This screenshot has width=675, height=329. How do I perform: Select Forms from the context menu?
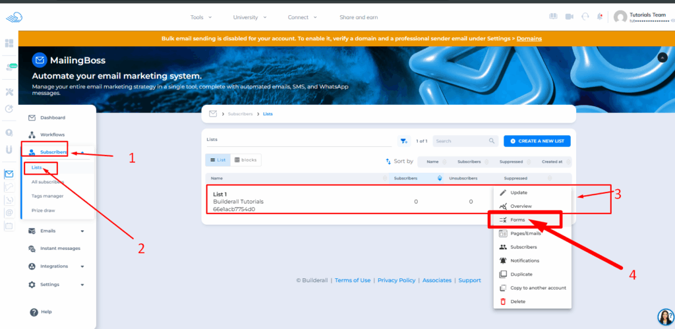pos(517,220)
